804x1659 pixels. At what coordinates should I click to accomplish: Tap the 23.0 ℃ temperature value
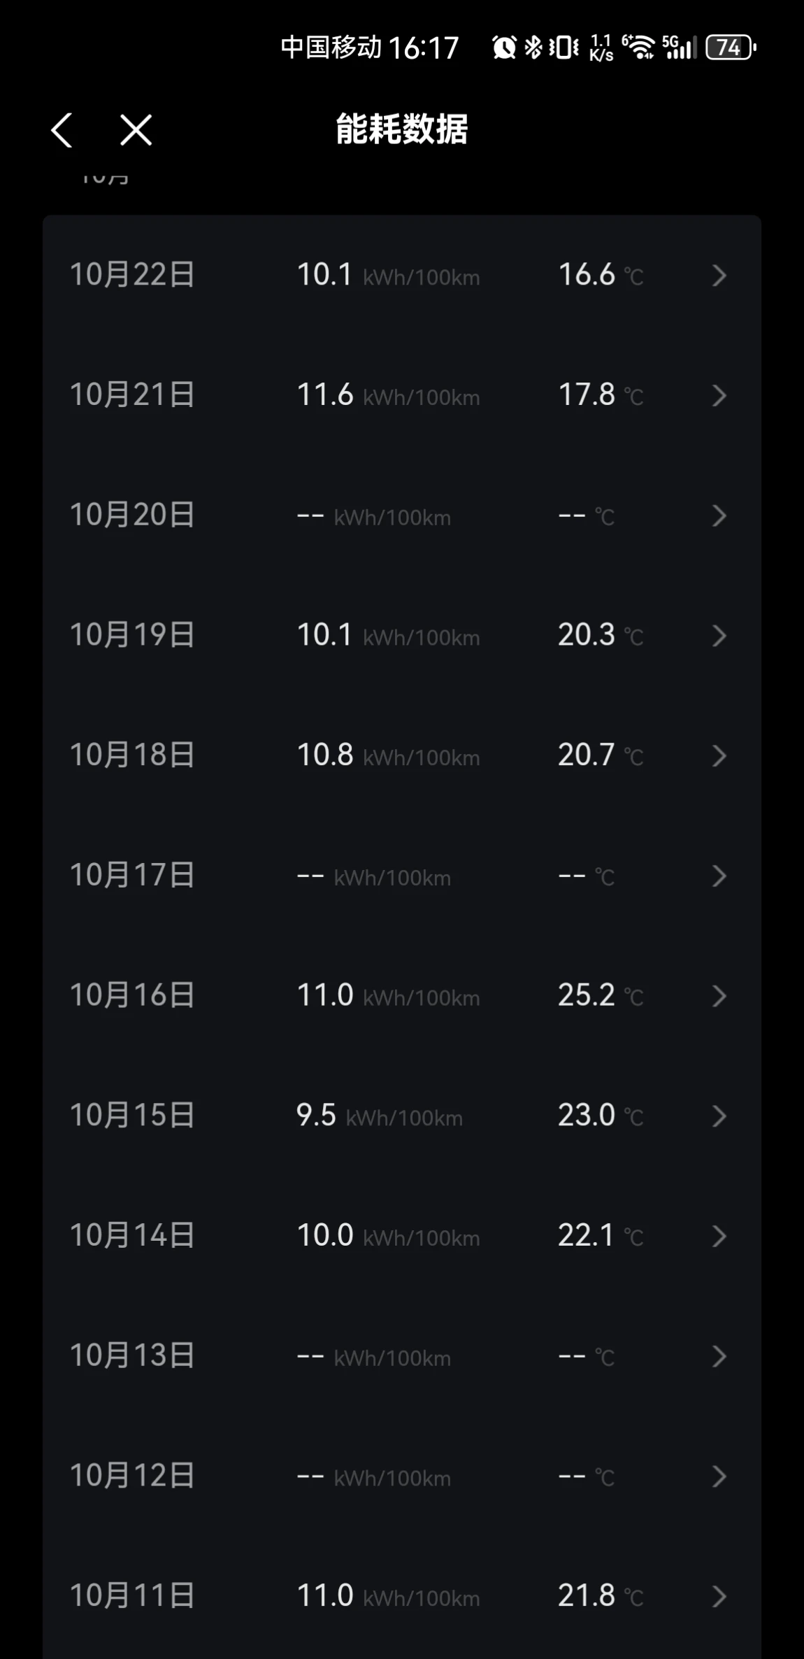pos(600,1116)
